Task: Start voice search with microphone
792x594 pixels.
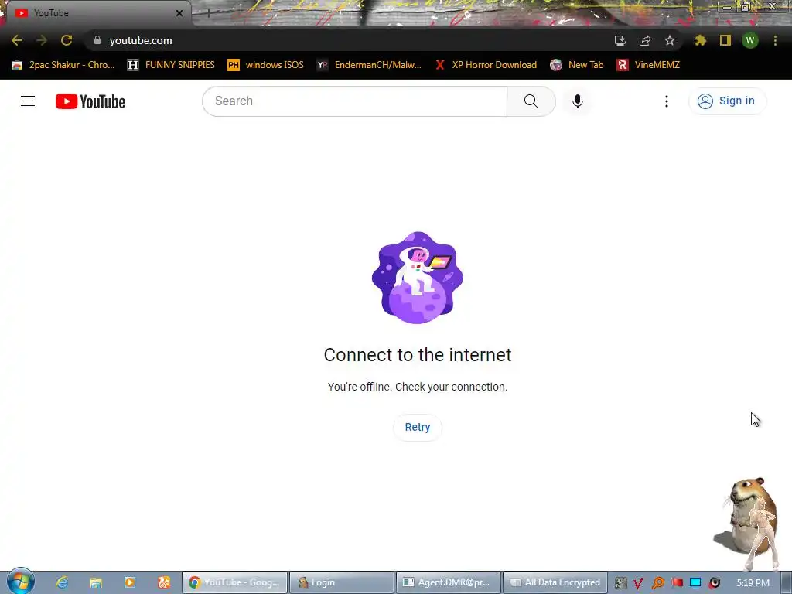Action: pyautogui.click(x=577, y=101)
